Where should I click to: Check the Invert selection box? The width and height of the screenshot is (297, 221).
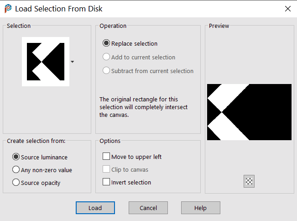tap(106, 182)
